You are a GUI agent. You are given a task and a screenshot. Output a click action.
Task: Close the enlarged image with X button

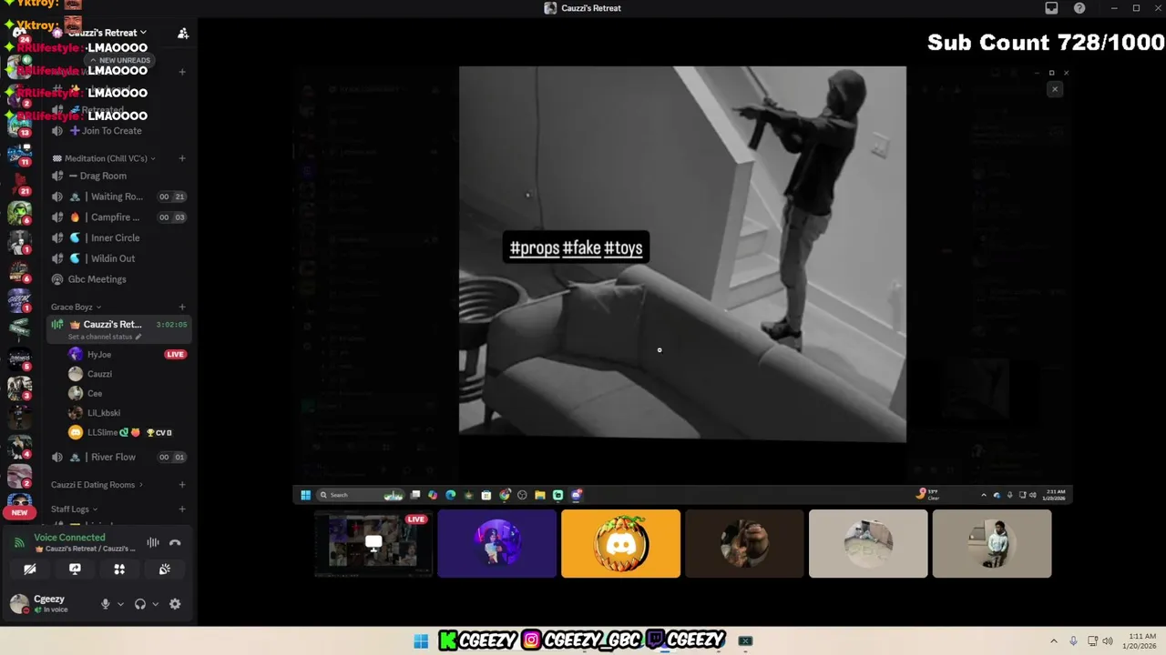[1055, 89]
